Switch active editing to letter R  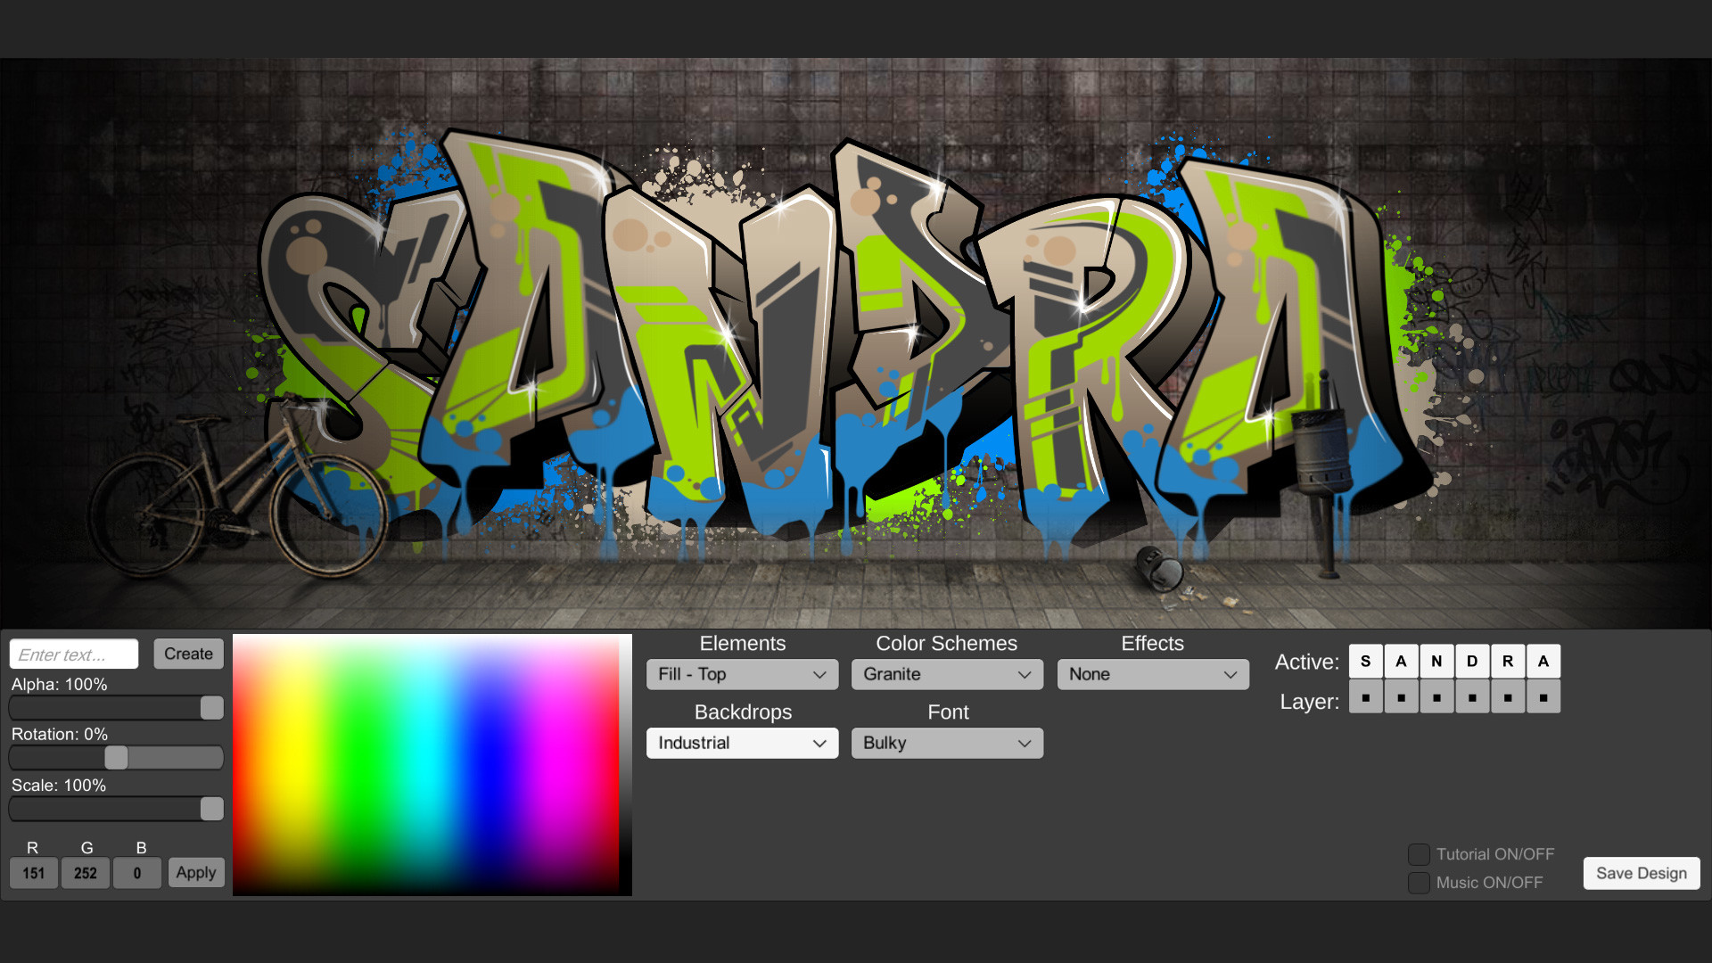(1508, 661)
